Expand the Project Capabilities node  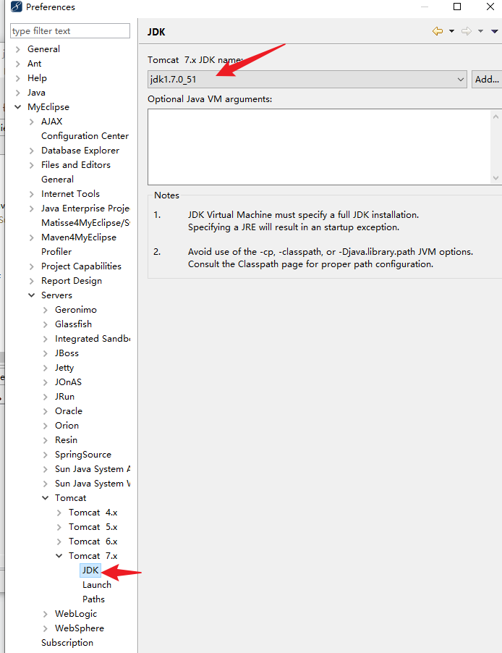pos(32,266)
